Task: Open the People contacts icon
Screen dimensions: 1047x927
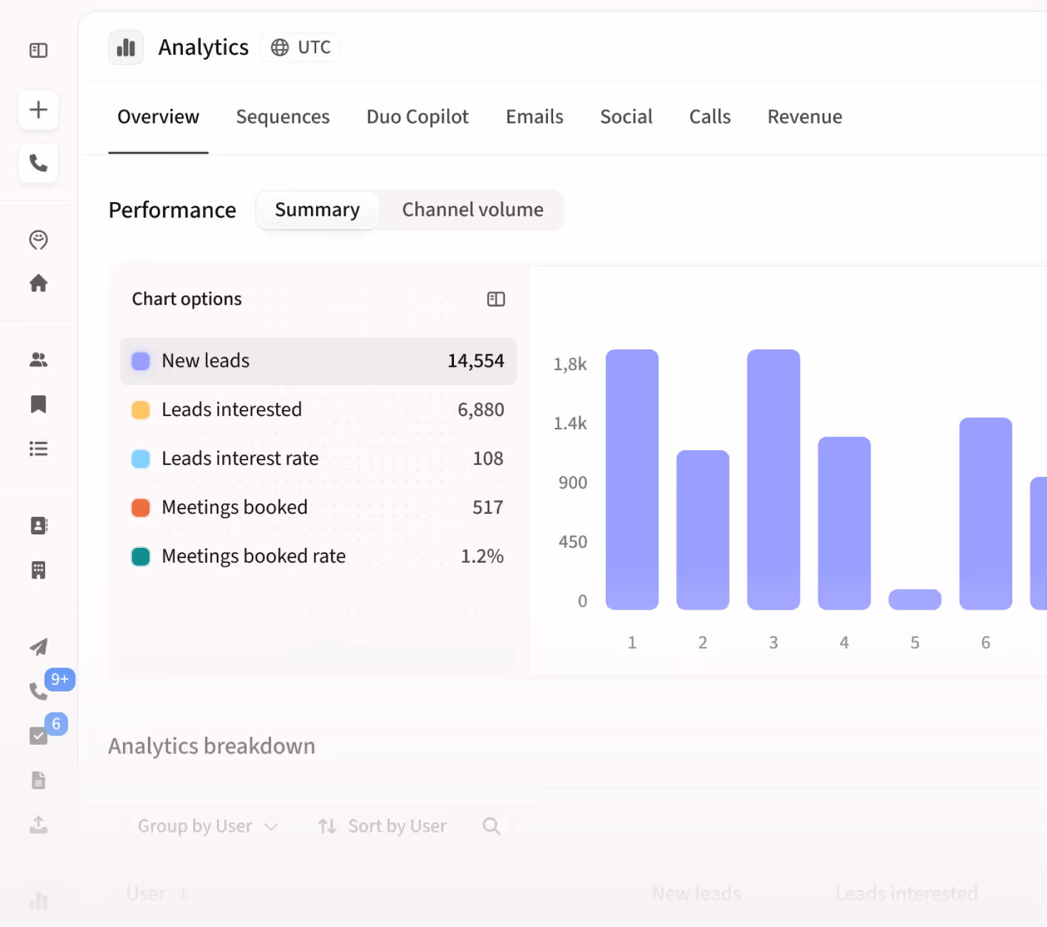Action: (x=38, y=360)
